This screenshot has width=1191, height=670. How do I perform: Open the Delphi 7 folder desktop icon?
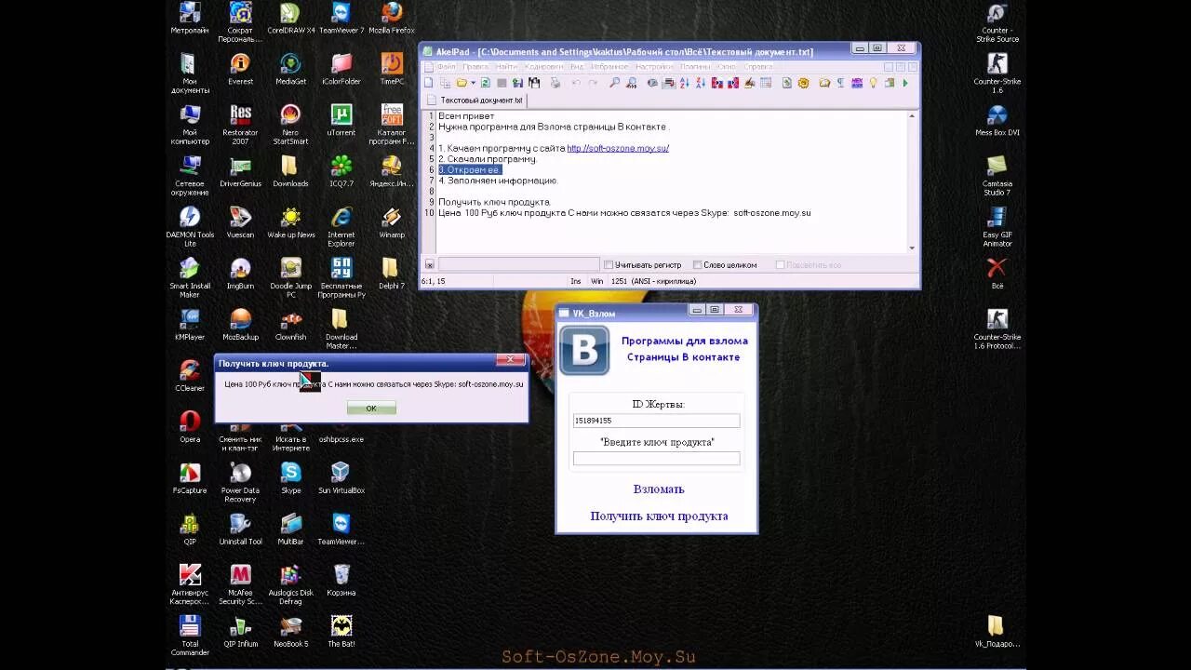point(392,274)
